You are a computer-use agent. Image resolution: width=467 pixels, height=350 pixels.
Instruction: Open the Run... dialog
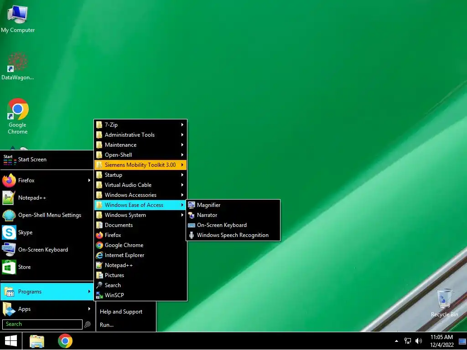click(x=107, y=324)
